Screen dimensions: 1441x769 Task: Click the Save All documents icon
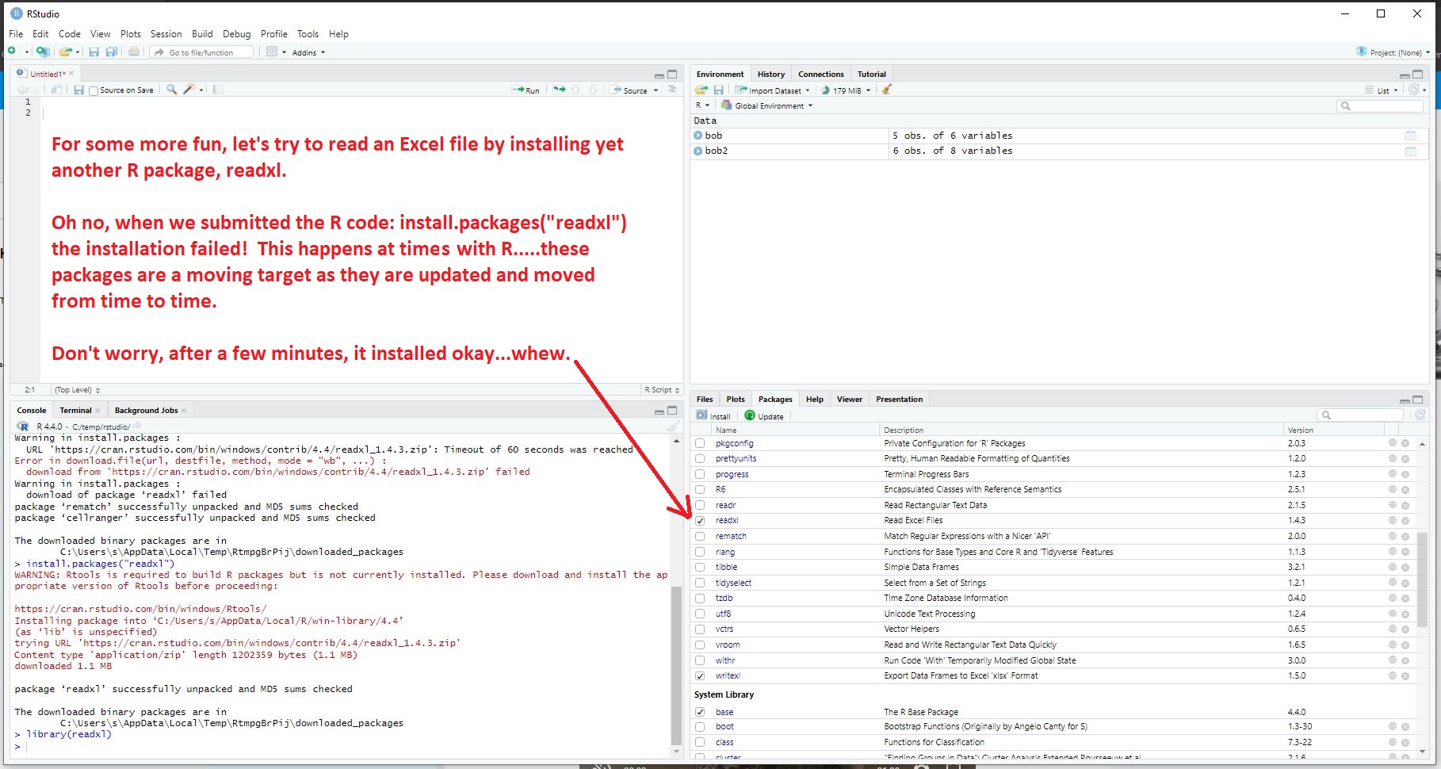click(x=112, y=52)
